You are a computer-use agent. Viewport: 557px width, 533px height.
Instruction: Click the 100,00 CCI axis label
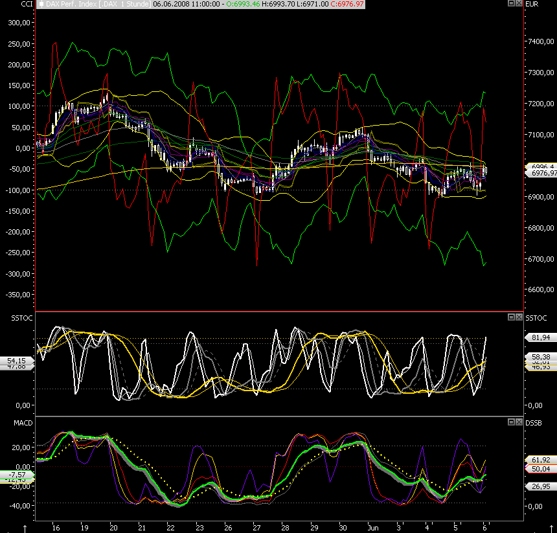[x=19, y=106]
